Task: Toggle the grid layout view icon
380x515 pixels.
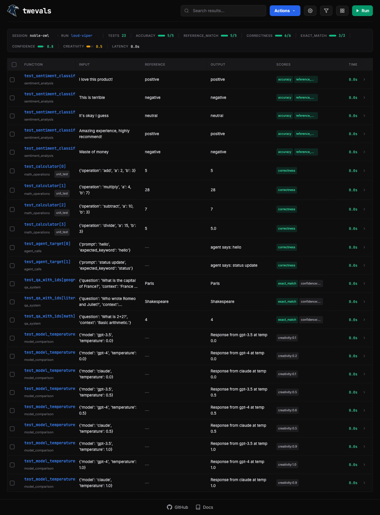Action: click(342, 11)
